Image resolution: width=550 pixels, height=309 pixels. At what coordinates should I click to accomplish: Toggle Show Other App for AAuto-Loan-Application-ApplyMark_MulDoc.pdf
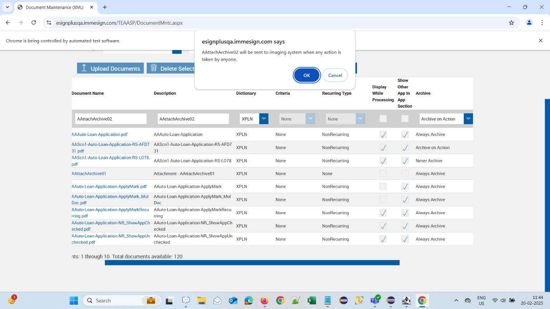pos(405,200)
